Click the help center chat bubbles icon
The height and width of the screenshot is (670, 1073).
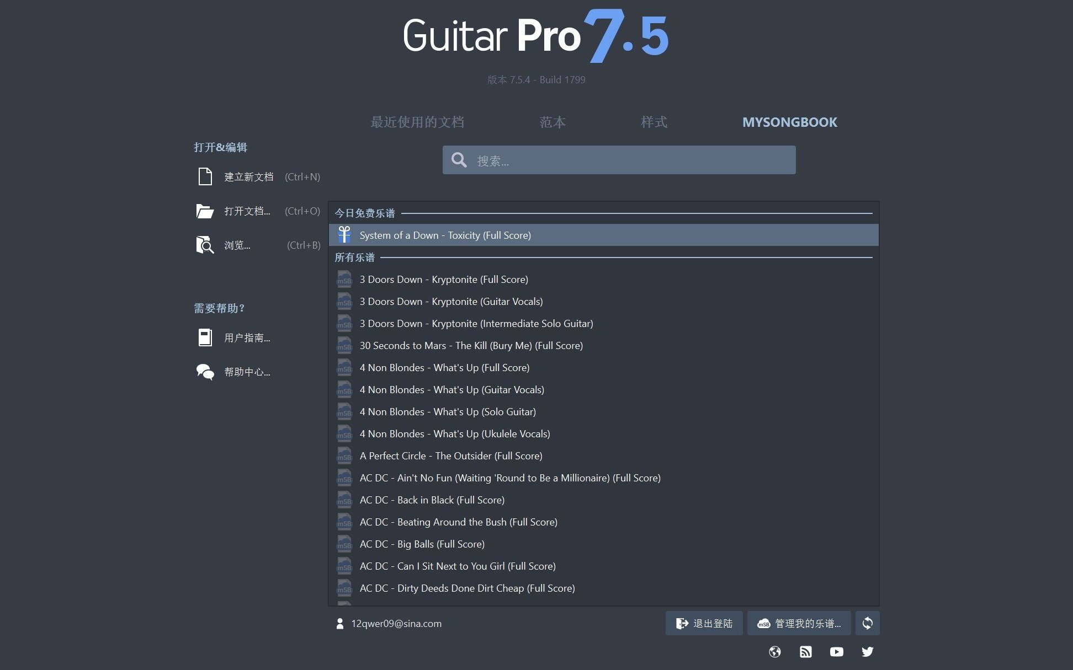[205, 372]
